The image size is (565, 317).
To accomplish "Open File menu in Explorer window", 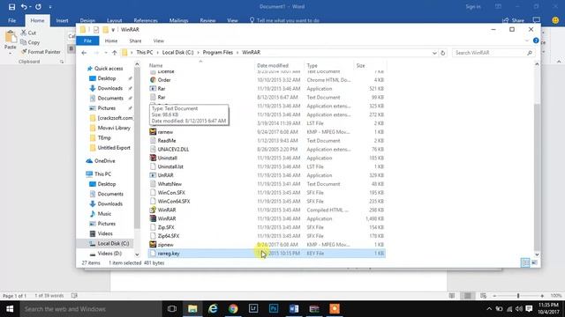I will [x=87, y=41].
